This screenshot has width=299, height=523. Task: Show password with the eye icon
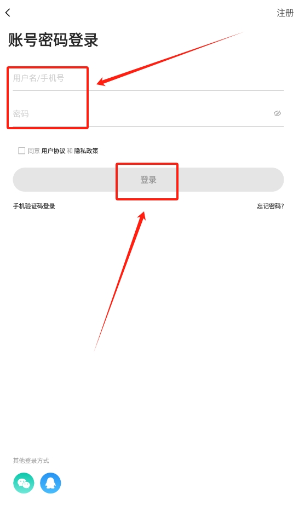pyautogui.click(x=277, y=113)
